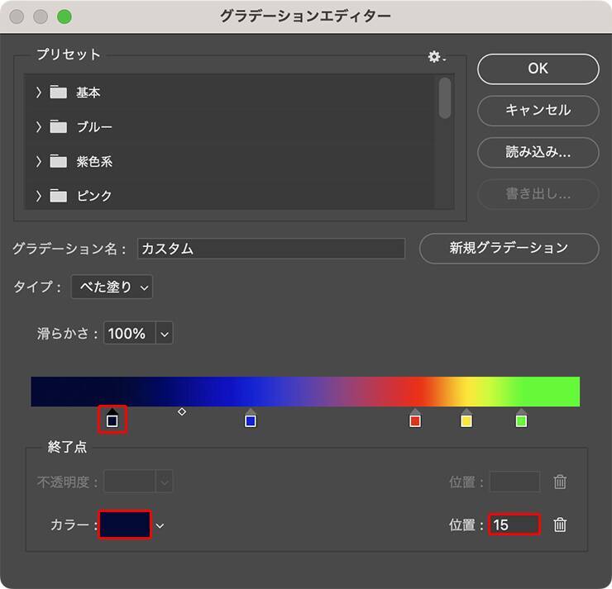Open the タイプ dropdown
Viewport: 612px width, 589px height.
tap(112, 287)
